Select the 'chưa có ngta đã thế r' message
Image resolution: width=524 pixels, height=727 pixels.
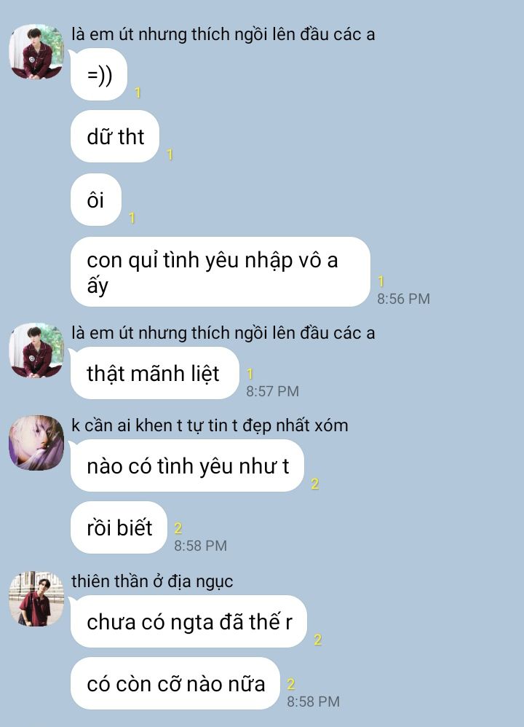[x=188, y=621]
